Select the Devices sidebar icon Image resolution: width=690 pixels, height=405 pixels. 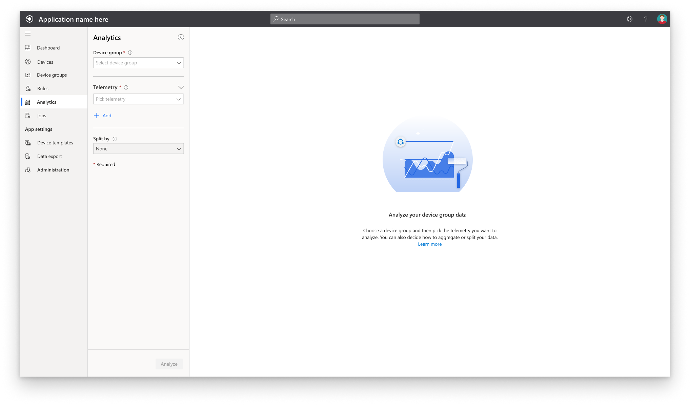45,62
